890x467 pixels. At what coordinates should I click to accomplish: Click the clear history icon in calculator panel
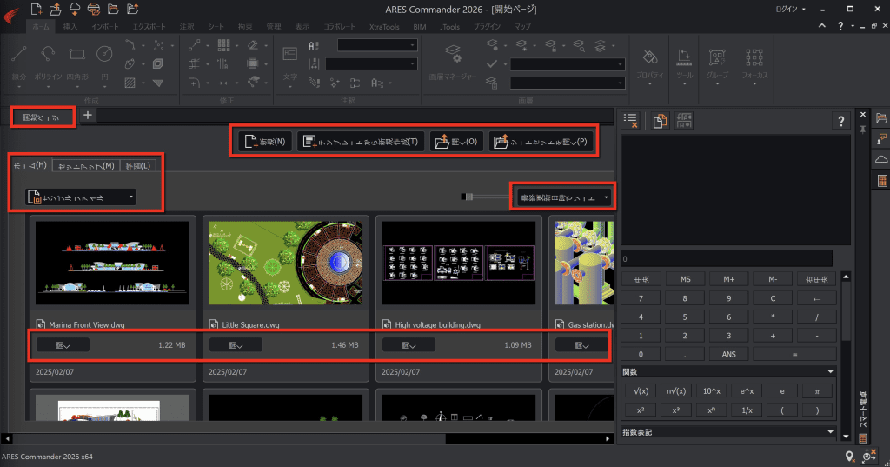631,120
